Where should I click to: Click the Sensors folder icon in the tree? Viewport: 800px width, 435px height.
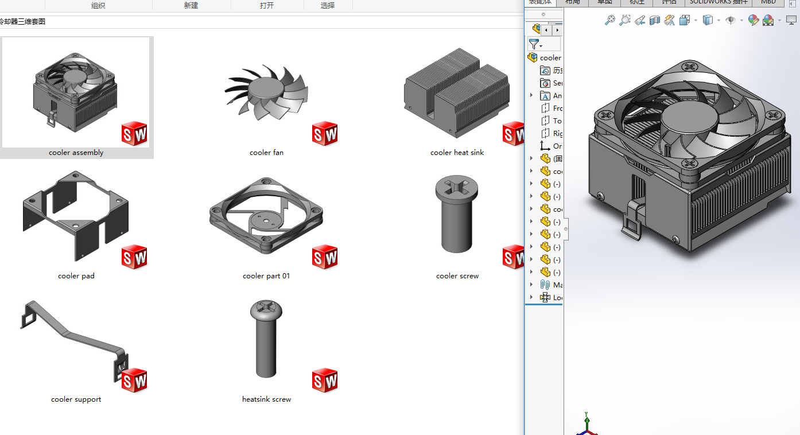click(545, 83)
